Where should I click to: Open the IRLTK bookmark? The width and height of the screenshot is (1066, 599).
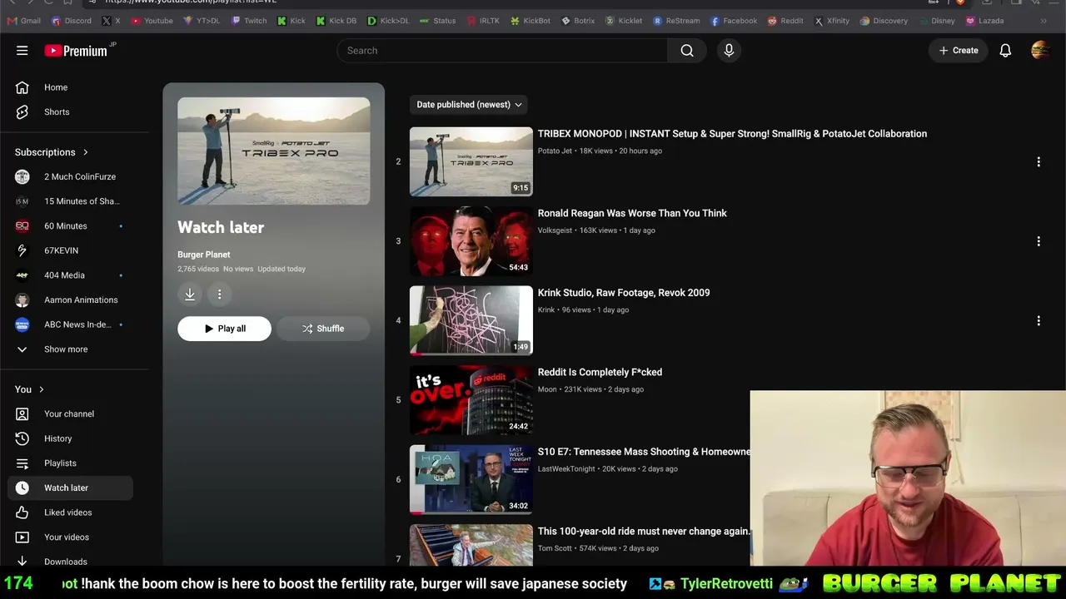[483, 21]
